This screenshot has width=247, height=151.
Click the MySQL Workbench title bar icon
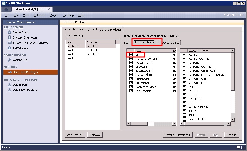point(3,3)
